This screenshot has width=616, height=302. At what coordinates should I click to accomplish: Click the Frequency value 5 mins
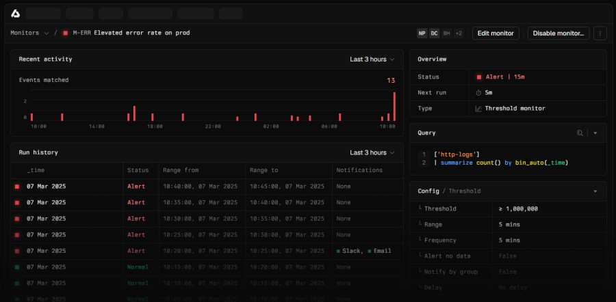point(509,240)
